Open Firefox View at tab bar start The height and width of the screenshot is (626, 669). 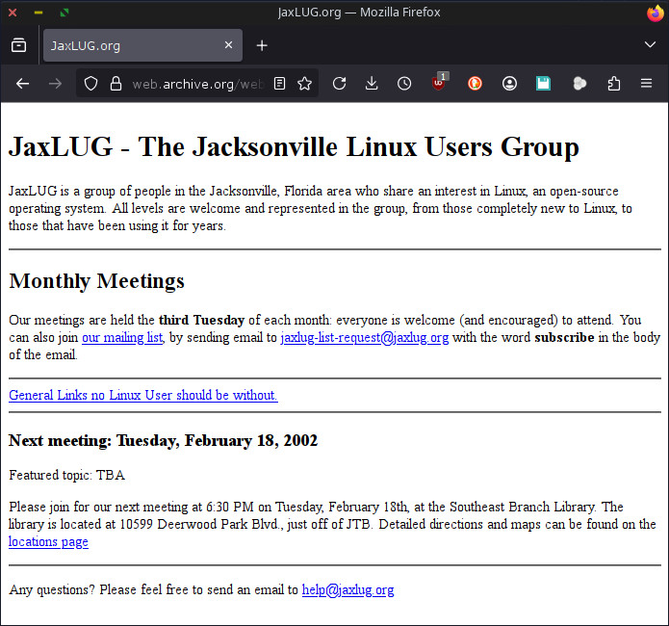tap(19, 45)
